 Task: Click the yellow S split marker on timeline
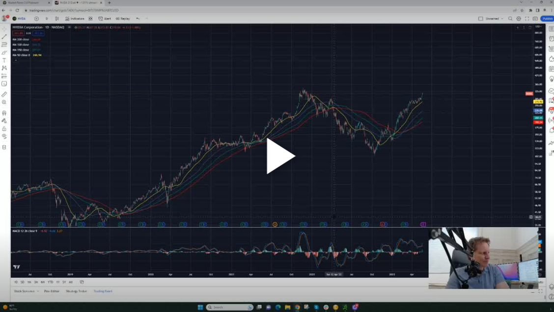275,225
